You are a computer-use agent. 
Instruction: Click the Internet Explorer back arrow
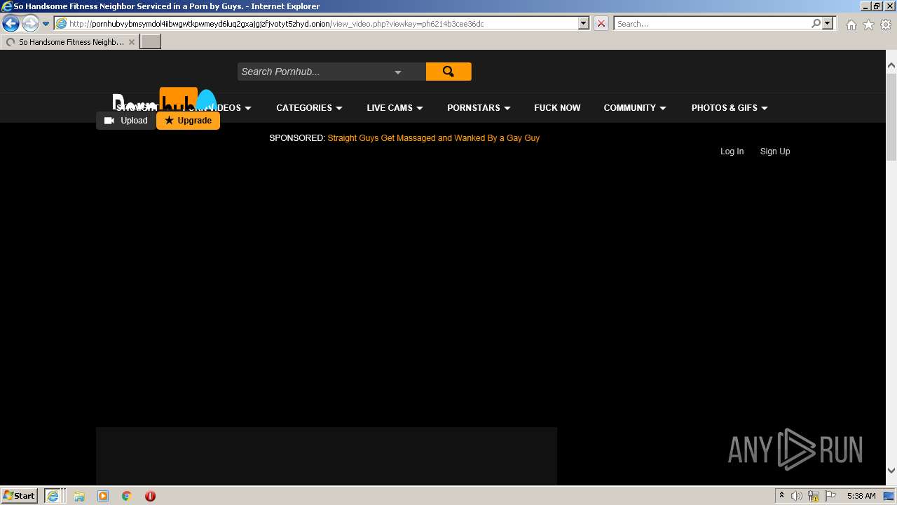(x=11, y=24)
